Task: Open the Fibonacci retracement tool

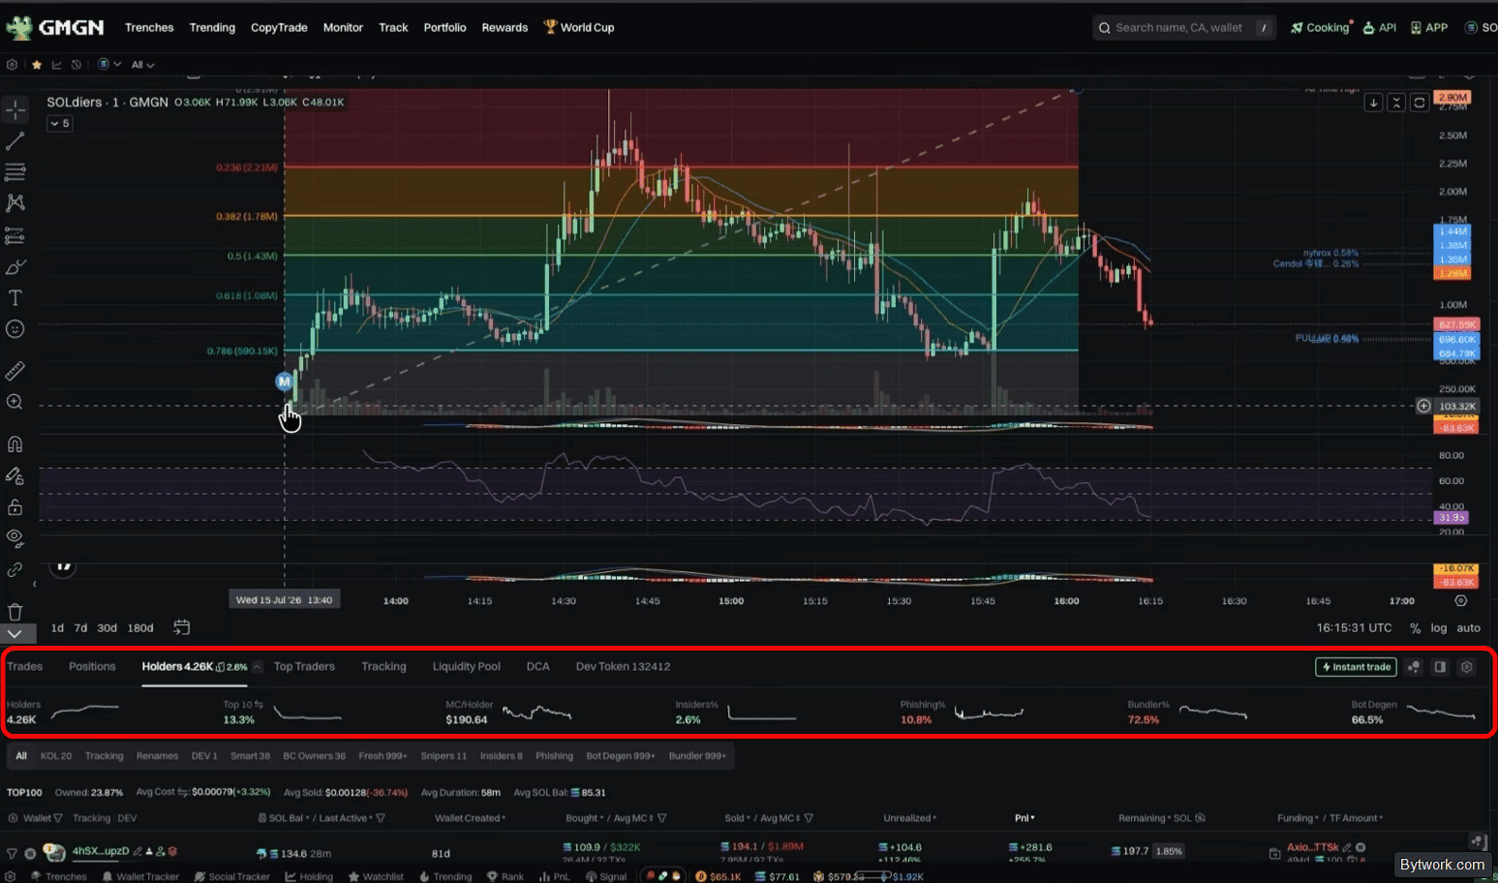Action: [x=15, y=172]
